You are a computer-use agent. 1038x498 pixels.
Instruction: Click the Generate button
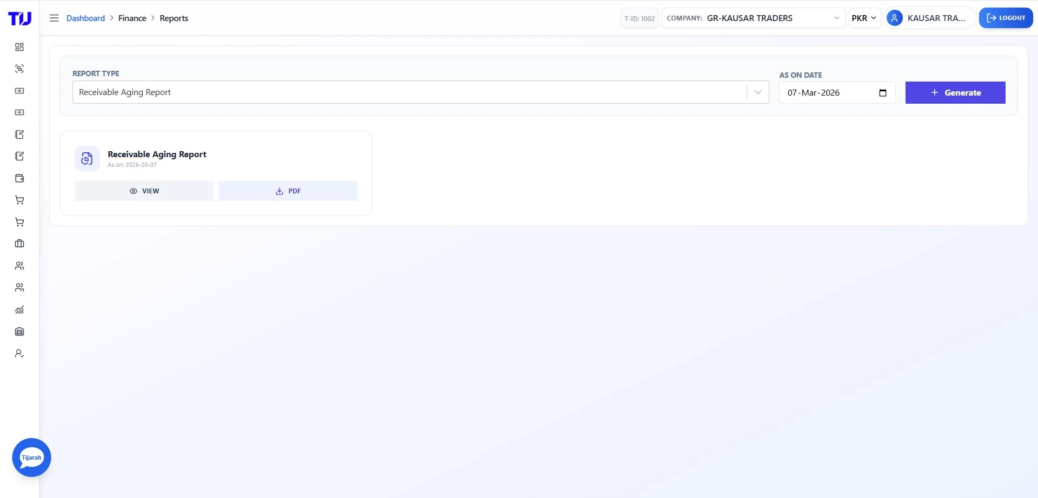pyautogui.click(x=955, y=93)
